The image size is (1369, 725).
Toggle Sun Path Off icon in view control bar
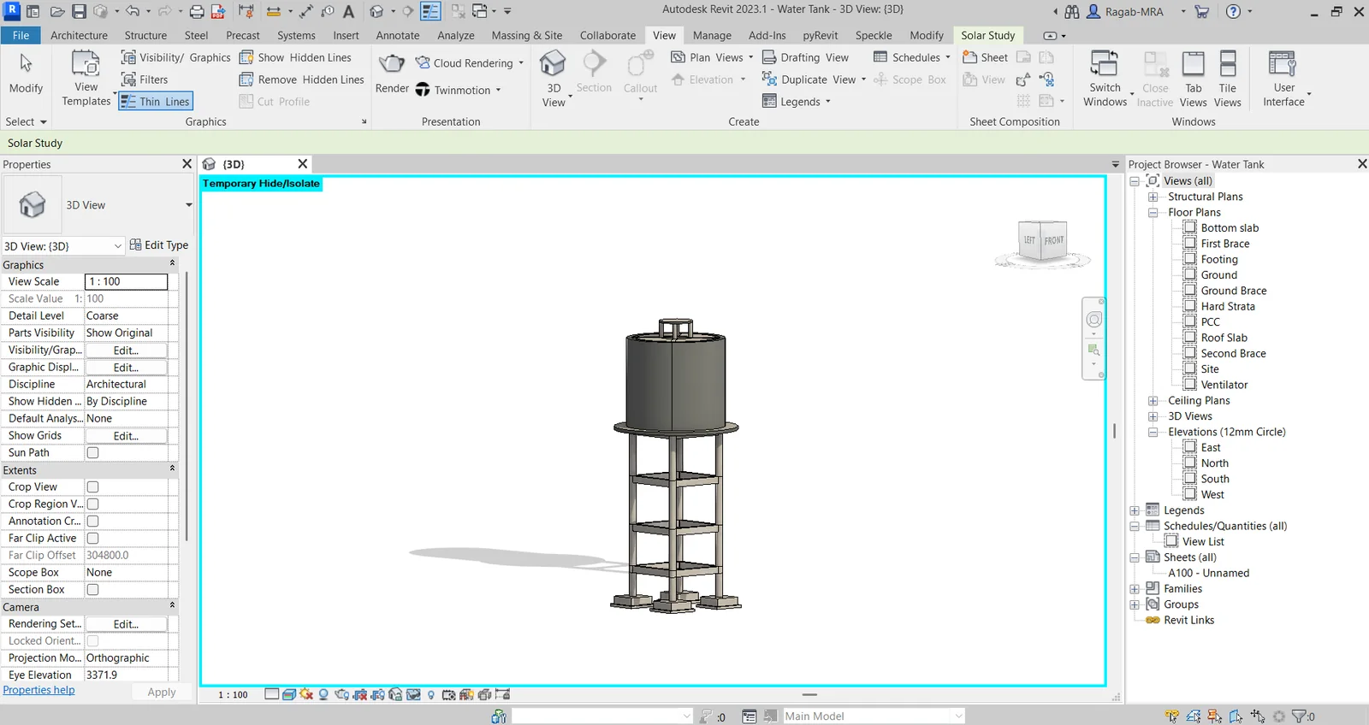pyautogui.click(x=306, y=694)
